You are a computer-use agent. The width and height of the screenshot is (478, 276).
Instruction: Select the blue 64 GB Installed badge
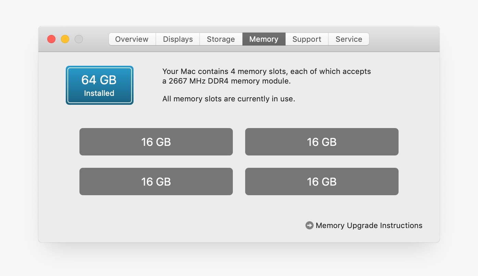coord(99,85)
